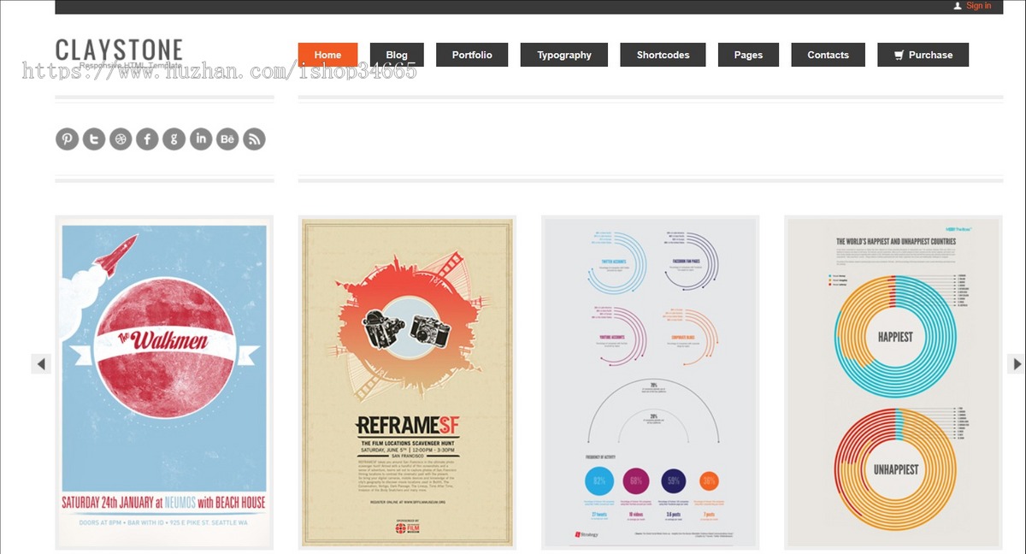The image size is (1026, 554).
Task: Click the CLAYSTONE logo
Action: (119, 50)
